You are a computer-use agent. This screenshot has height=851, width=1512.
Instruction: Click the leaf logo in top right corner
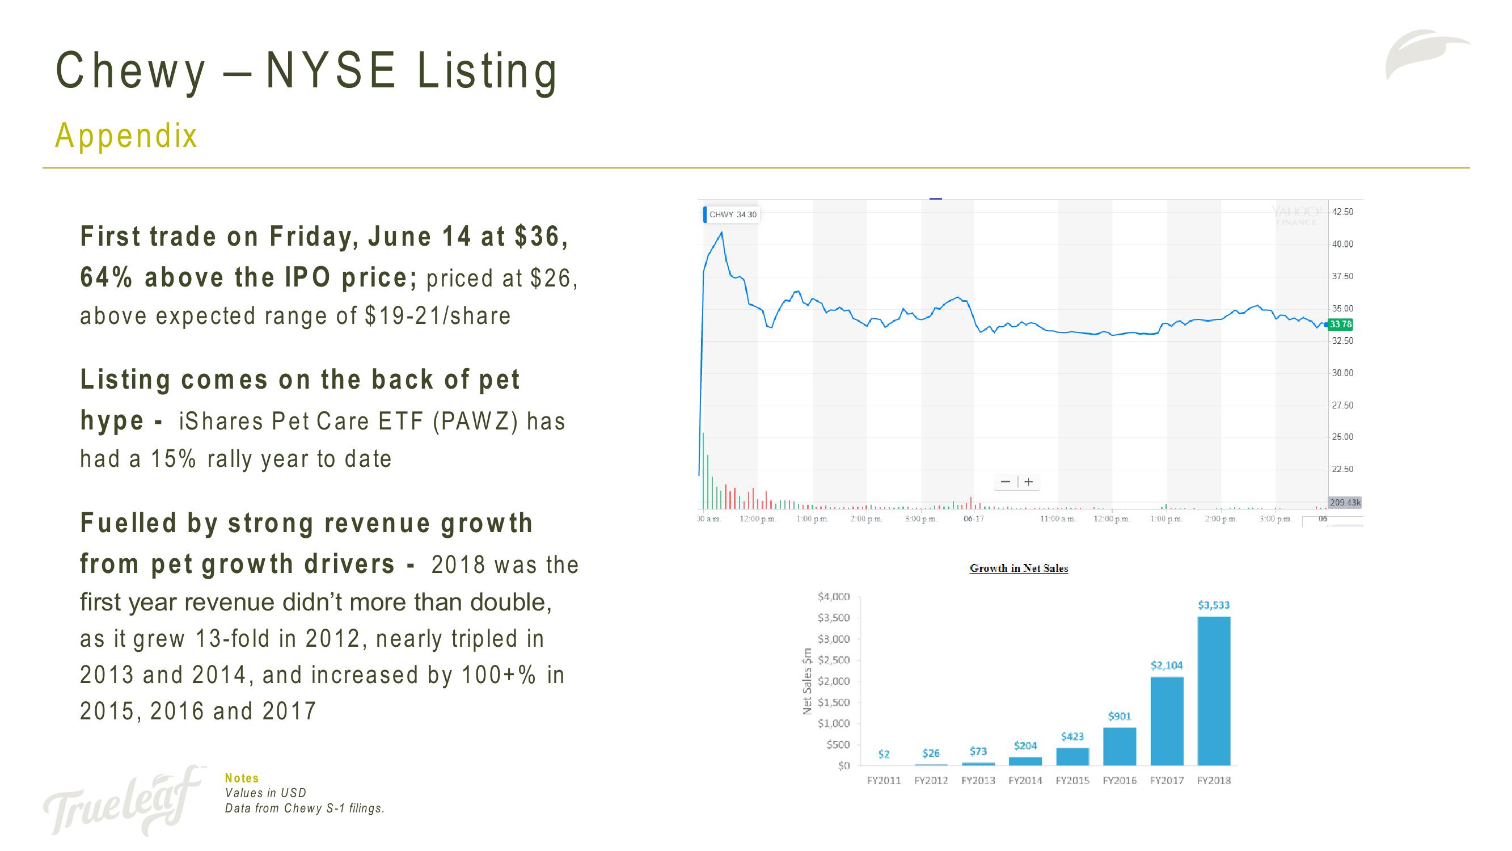point(1427,54)
